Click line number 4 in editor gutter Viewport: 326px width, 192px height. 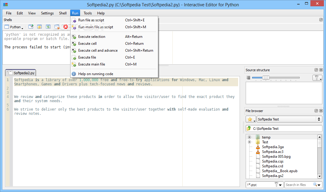tap(8, 97)
